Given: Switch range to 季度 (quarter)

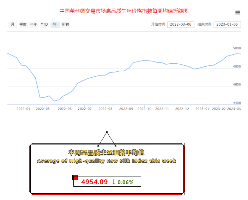Looking at the screenshot, I should pos(23,25).
